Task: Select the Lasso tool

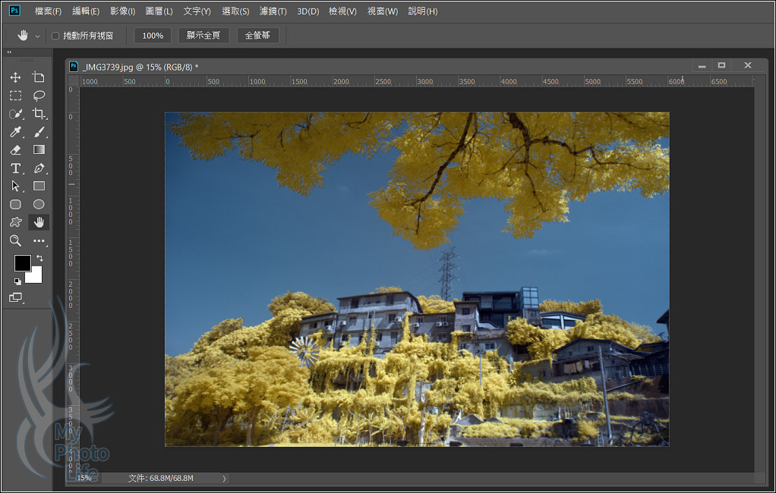Action: 39,96
